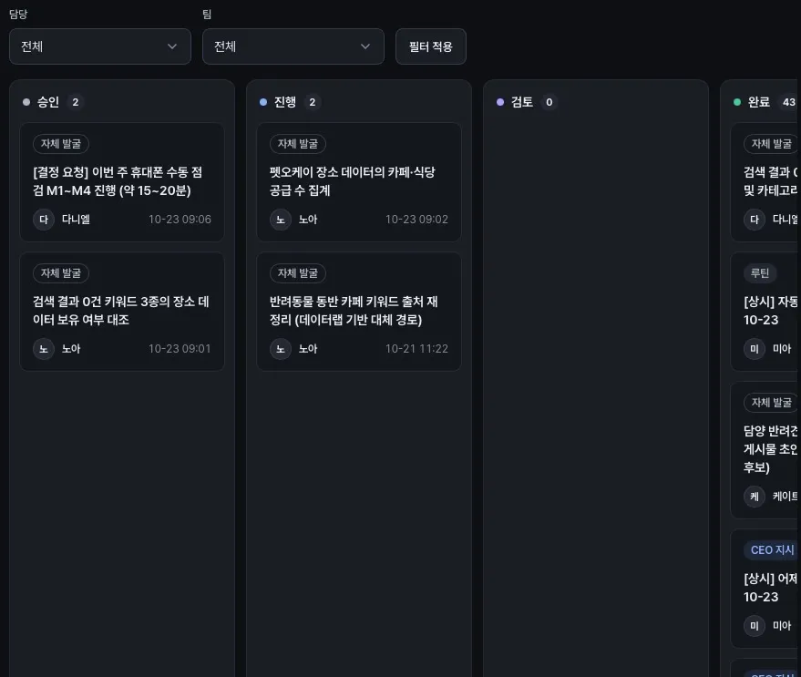Screen dimensions: 801x677
Task: Open the [상시] 어제 card in 완료 column
Action: point(765,589)
